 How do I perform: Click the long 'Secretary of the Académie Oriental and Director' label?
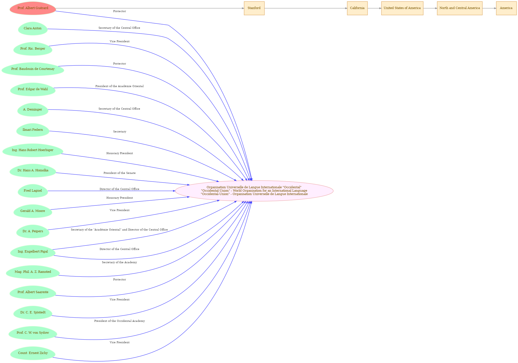tap(119, 230)
